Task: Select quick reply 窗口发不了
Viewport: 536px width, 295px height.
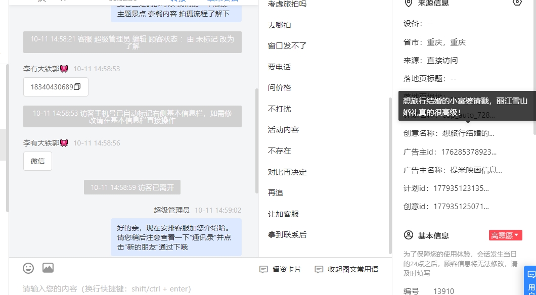Action: click(287, 46)
